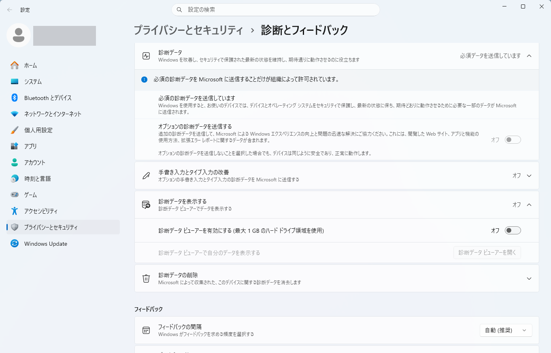This screenshot has height=353, width=551.
Task: Click the 診断データ pulse icon
Action: [x=146, y=56]
